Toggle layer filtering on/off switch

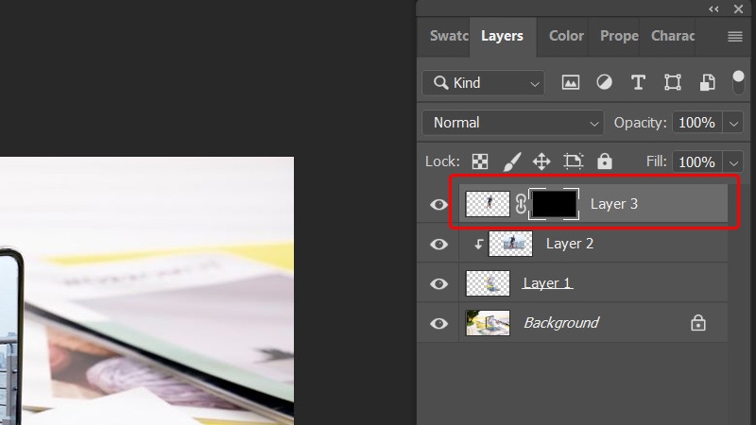tap(738, 82)
